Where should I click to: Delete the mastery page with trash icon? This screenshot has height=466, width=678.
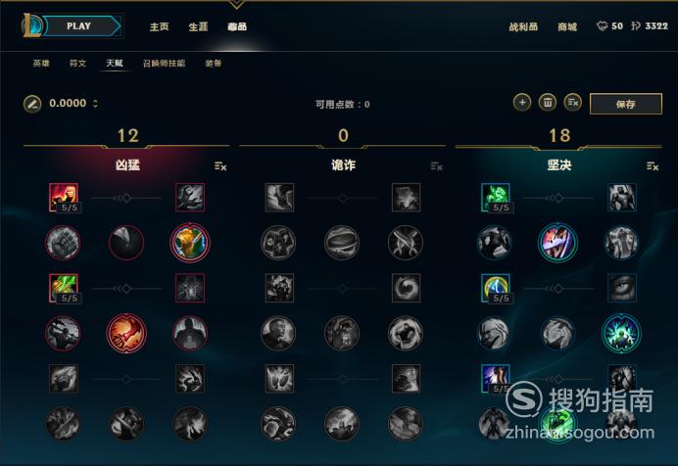(548, 103)
